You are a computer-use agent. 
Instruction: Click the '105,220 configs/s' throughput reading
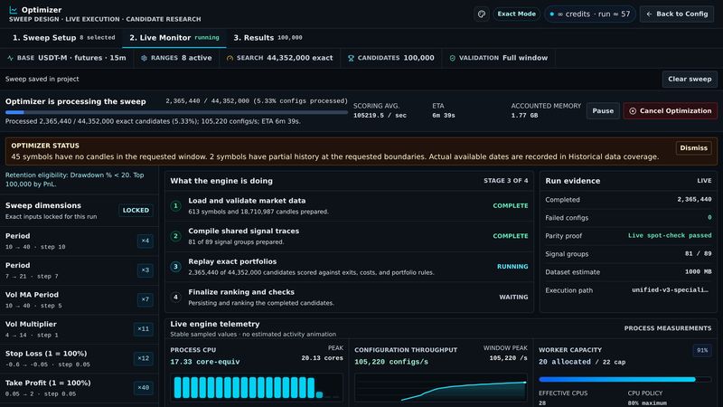pos(391,362)
